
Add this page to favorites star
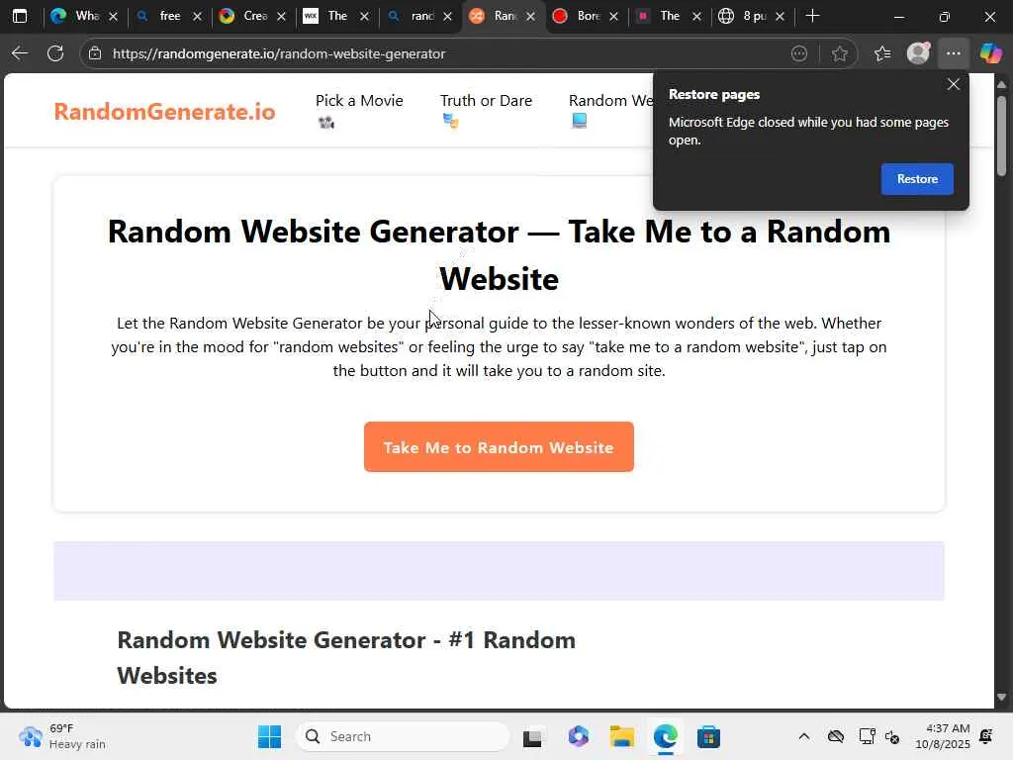click(839, 53)
